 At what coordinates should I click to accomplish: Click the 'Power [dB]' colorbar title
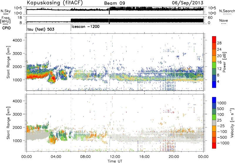(x=224, y=62)
